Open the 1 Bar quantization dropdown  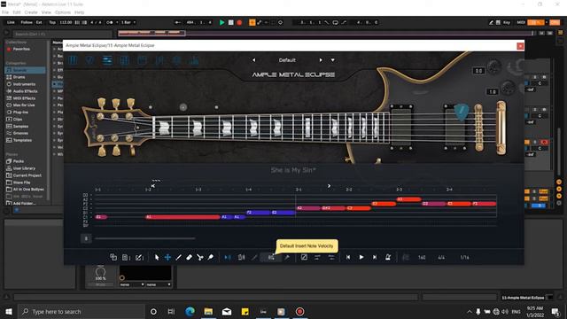tap(128, 22)
